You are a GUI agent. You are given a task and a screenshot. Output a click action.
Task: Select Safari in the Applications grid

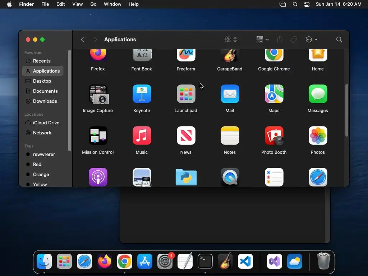tap(318, 177)
